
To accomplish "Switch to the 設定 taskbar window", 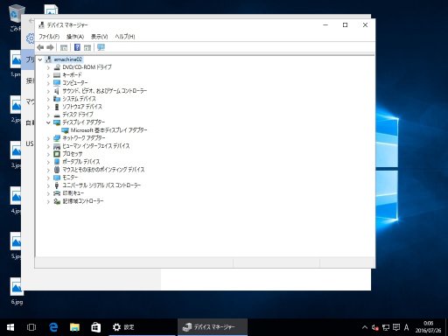I will click(x=142, y=327).
